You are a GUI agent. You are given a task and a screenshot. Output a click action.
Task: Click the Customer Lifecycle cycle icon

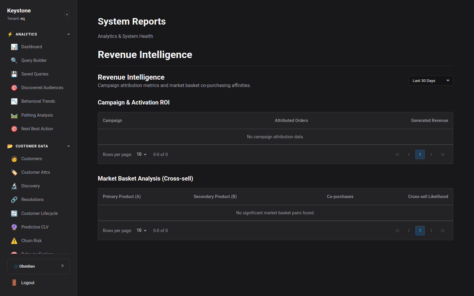(14, 213)
